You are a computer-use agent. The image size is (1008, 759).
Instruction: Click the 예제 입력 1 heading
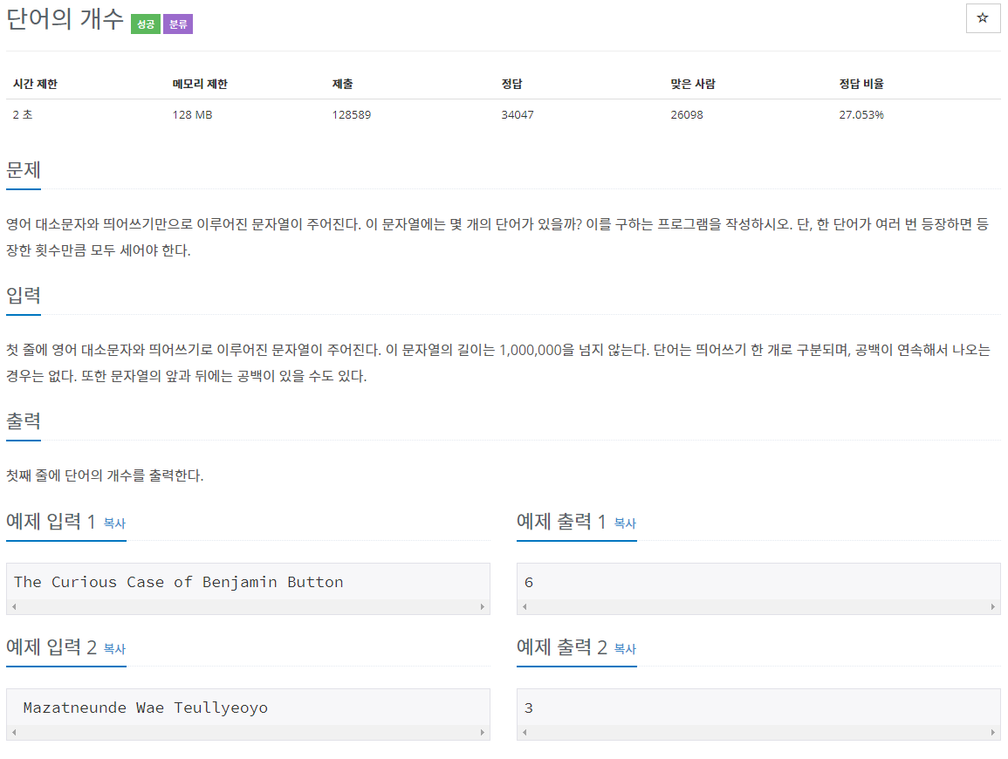tap(51, 521)
